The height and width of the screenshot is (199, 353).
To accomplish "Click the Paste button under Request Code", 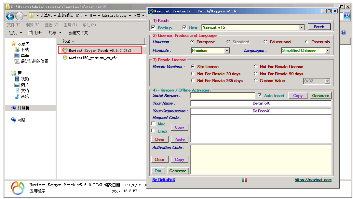I will tap(179, 139).
